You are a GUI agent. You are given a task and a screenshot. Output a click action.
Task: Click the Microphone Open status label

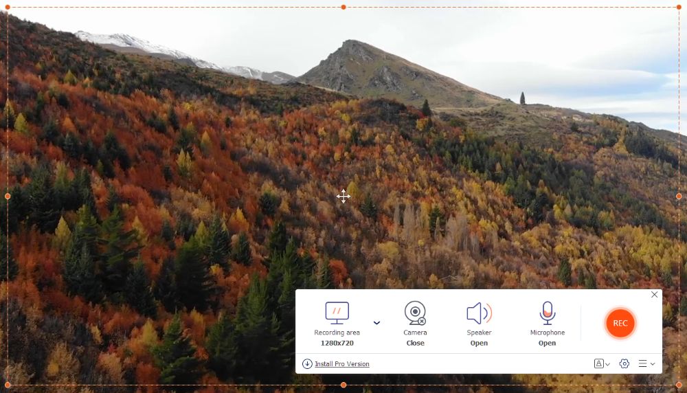(x=548, y=343)
